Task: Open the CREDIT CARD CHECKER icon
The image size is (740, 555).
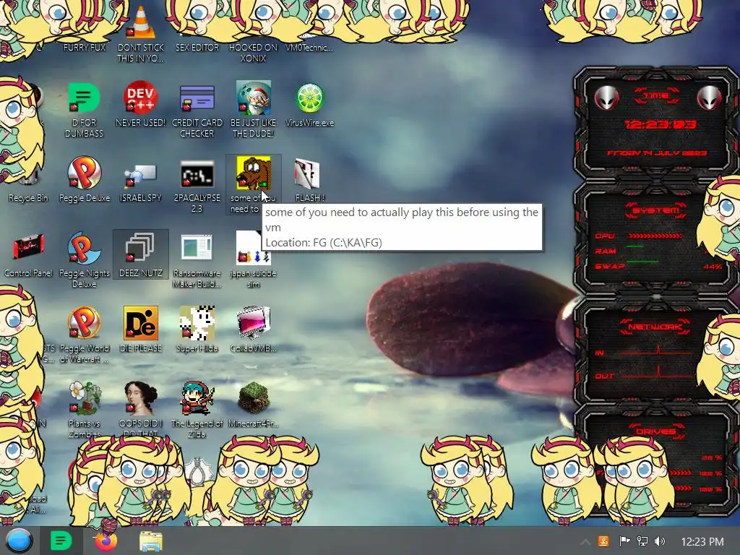Action: pyautogui.click(x=197, y=98)
